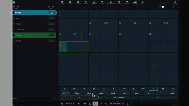
Task: Toggle the loop transport button
Action: 90,103
